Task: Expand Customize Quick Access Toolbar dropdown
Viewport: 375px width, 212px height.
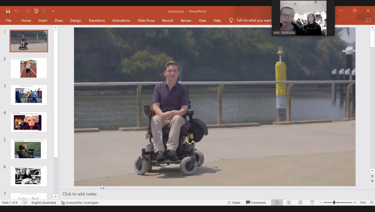Action: pyautogui.click(x=53, y=11)
